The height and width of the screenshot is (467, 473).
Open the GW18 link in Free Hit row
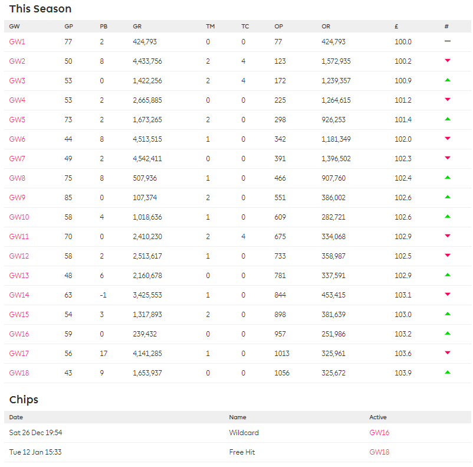[x=379, y=452]
